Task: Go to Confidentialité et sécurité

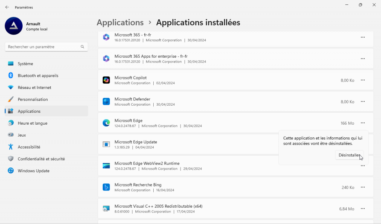Action: 47,159
